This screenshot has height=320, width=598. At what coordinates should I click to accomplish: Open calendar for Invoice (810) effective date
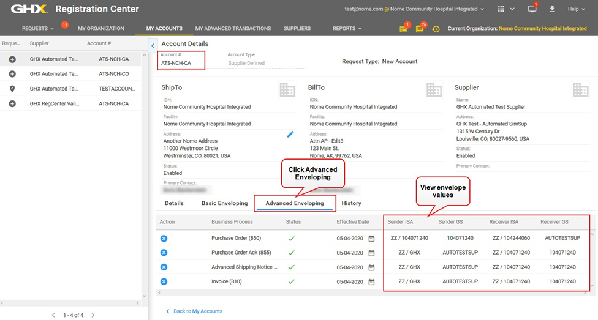[x=371, y=281]
